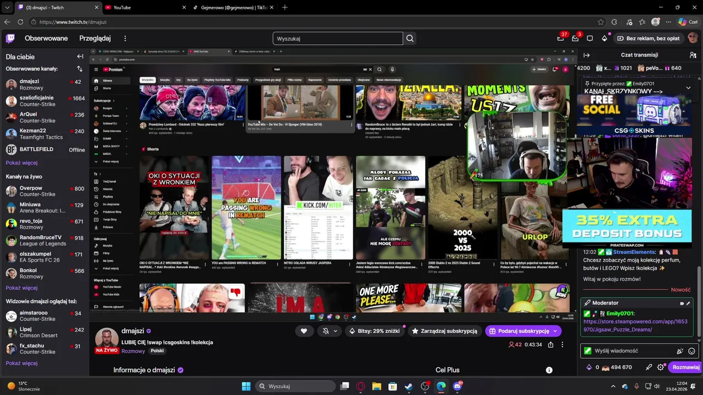
Task: Open the Edge Czat copilot button
Action: tap(688, 22)
